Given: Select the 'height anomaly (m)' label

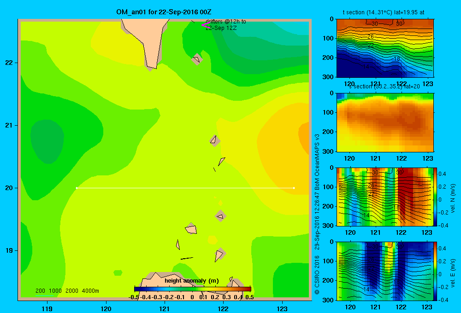Looking at the screenshot, I should coord(192,281).
